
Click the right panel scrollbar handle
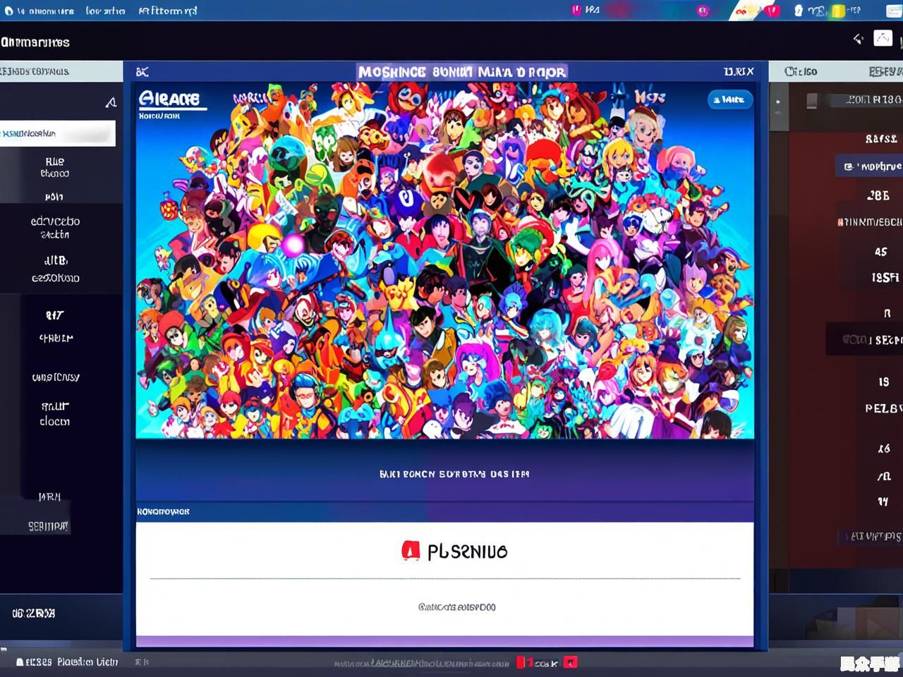(x=778, y=106)
